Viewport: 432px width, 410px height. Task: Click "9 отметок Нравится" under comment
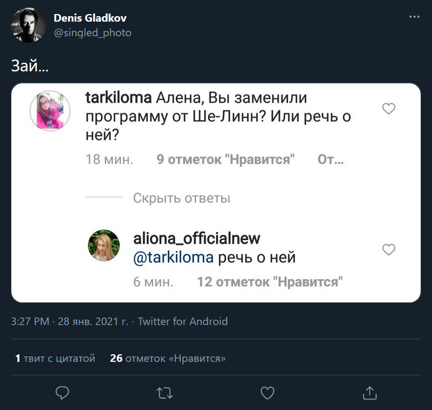(x=225, y=160)
